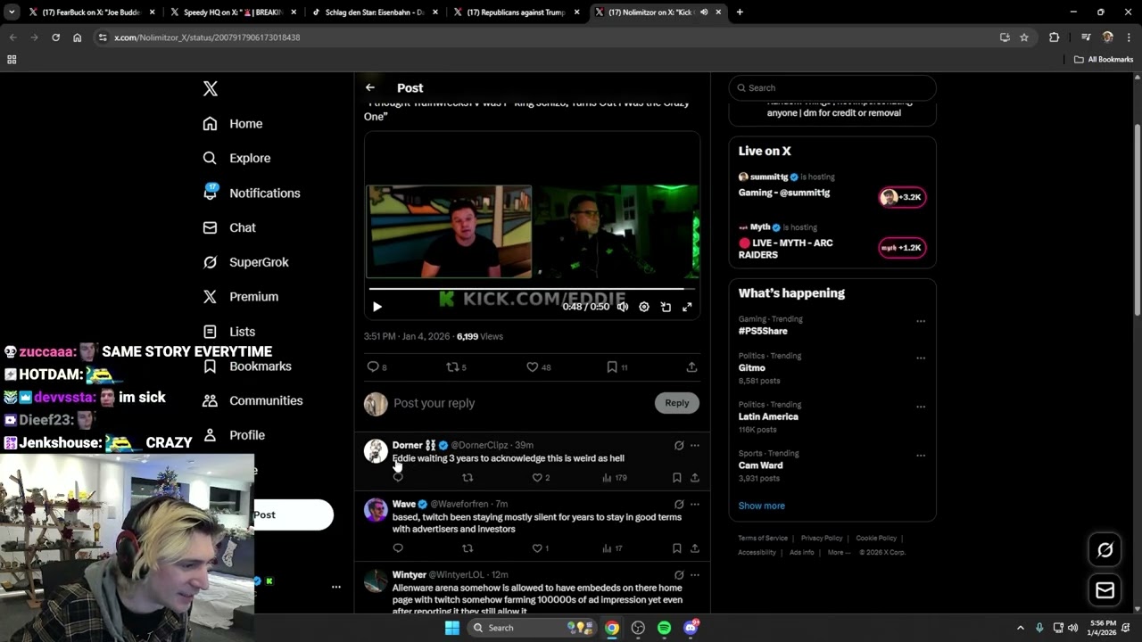Click the Windows Start button

452,628
